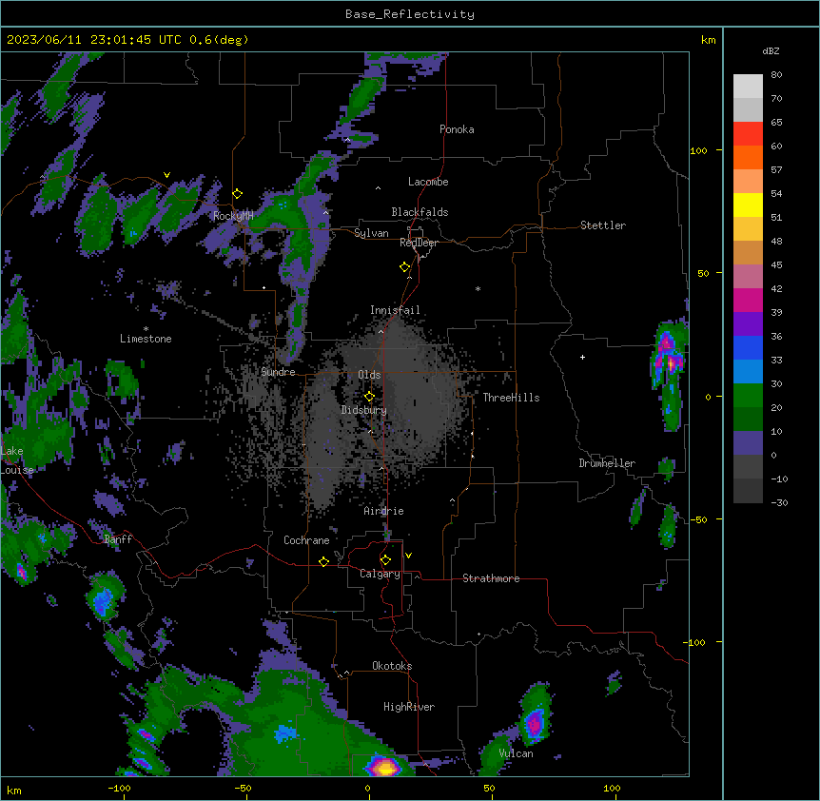Viewport: 820px width, 801px height.
Task: Click the Calgary city label
Action: pos(380,574)
